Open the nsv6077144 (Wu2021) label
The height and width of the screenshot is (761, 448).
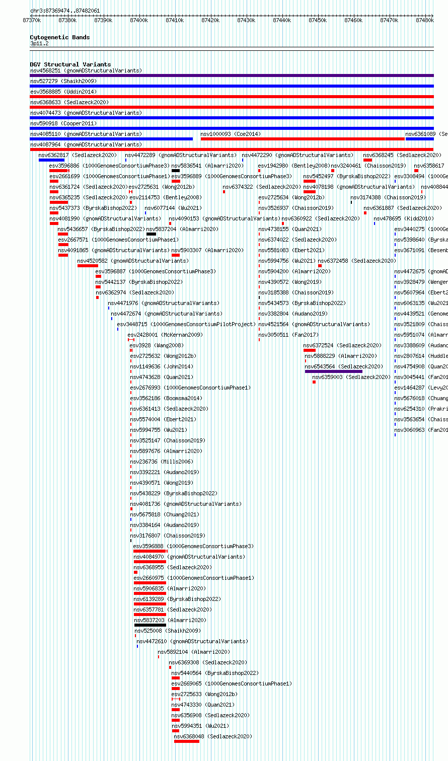[173, 208]
